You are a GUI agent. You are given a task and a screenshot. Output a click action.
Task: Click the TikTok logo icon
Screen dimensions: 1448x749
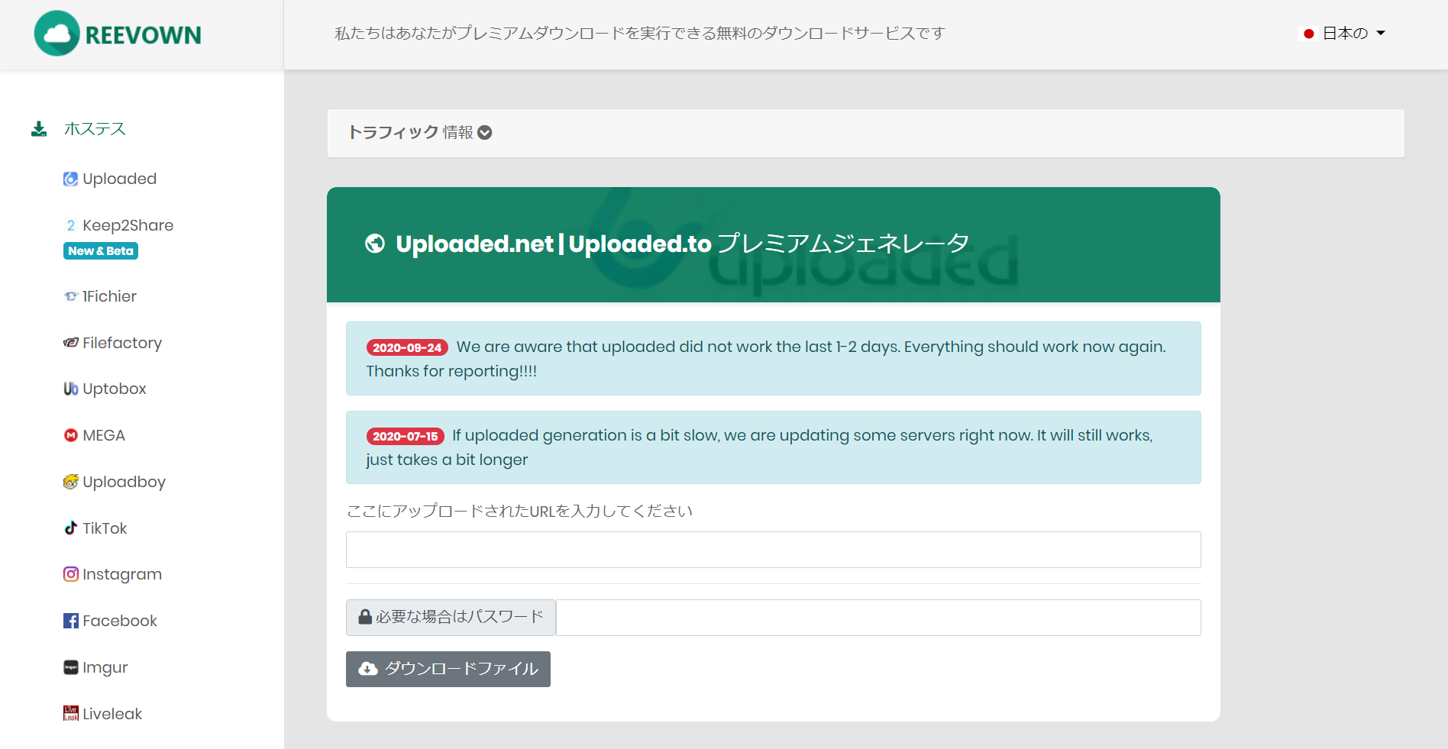(70, 528)
